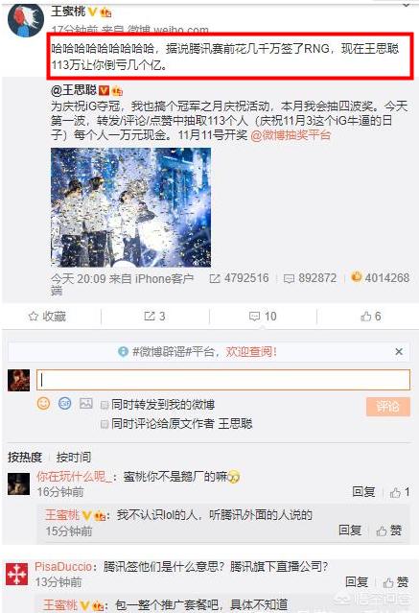Enable 同时转发到我的微博 checkbox
The width and height of the screenshot is (419, 613).
coord(105,405)
